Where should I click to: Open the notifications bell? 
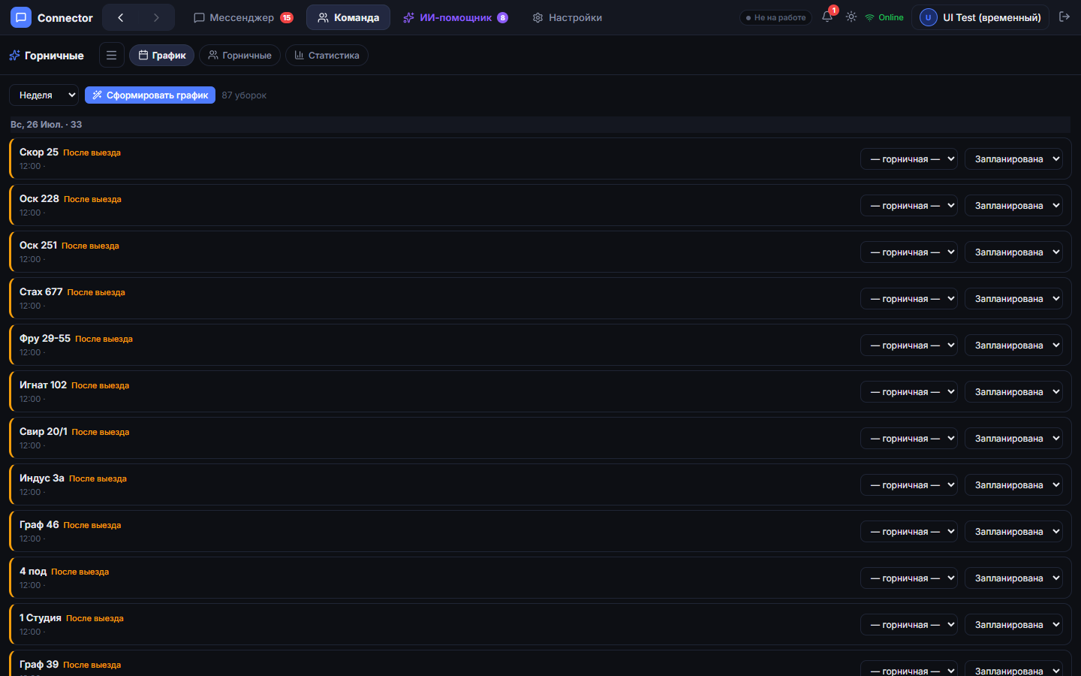click(x=827, y=17)
